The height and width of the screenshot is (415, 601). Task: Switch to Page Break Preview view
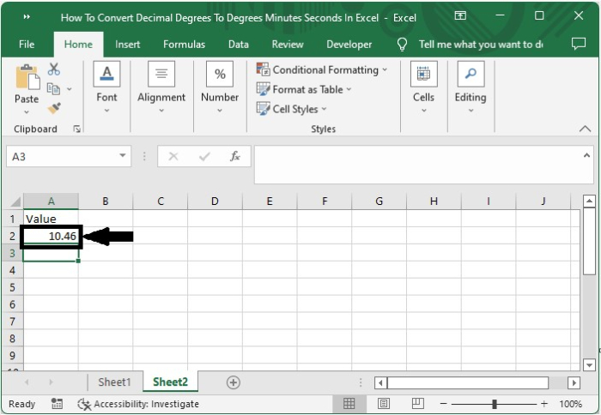[x=418, y=404]
